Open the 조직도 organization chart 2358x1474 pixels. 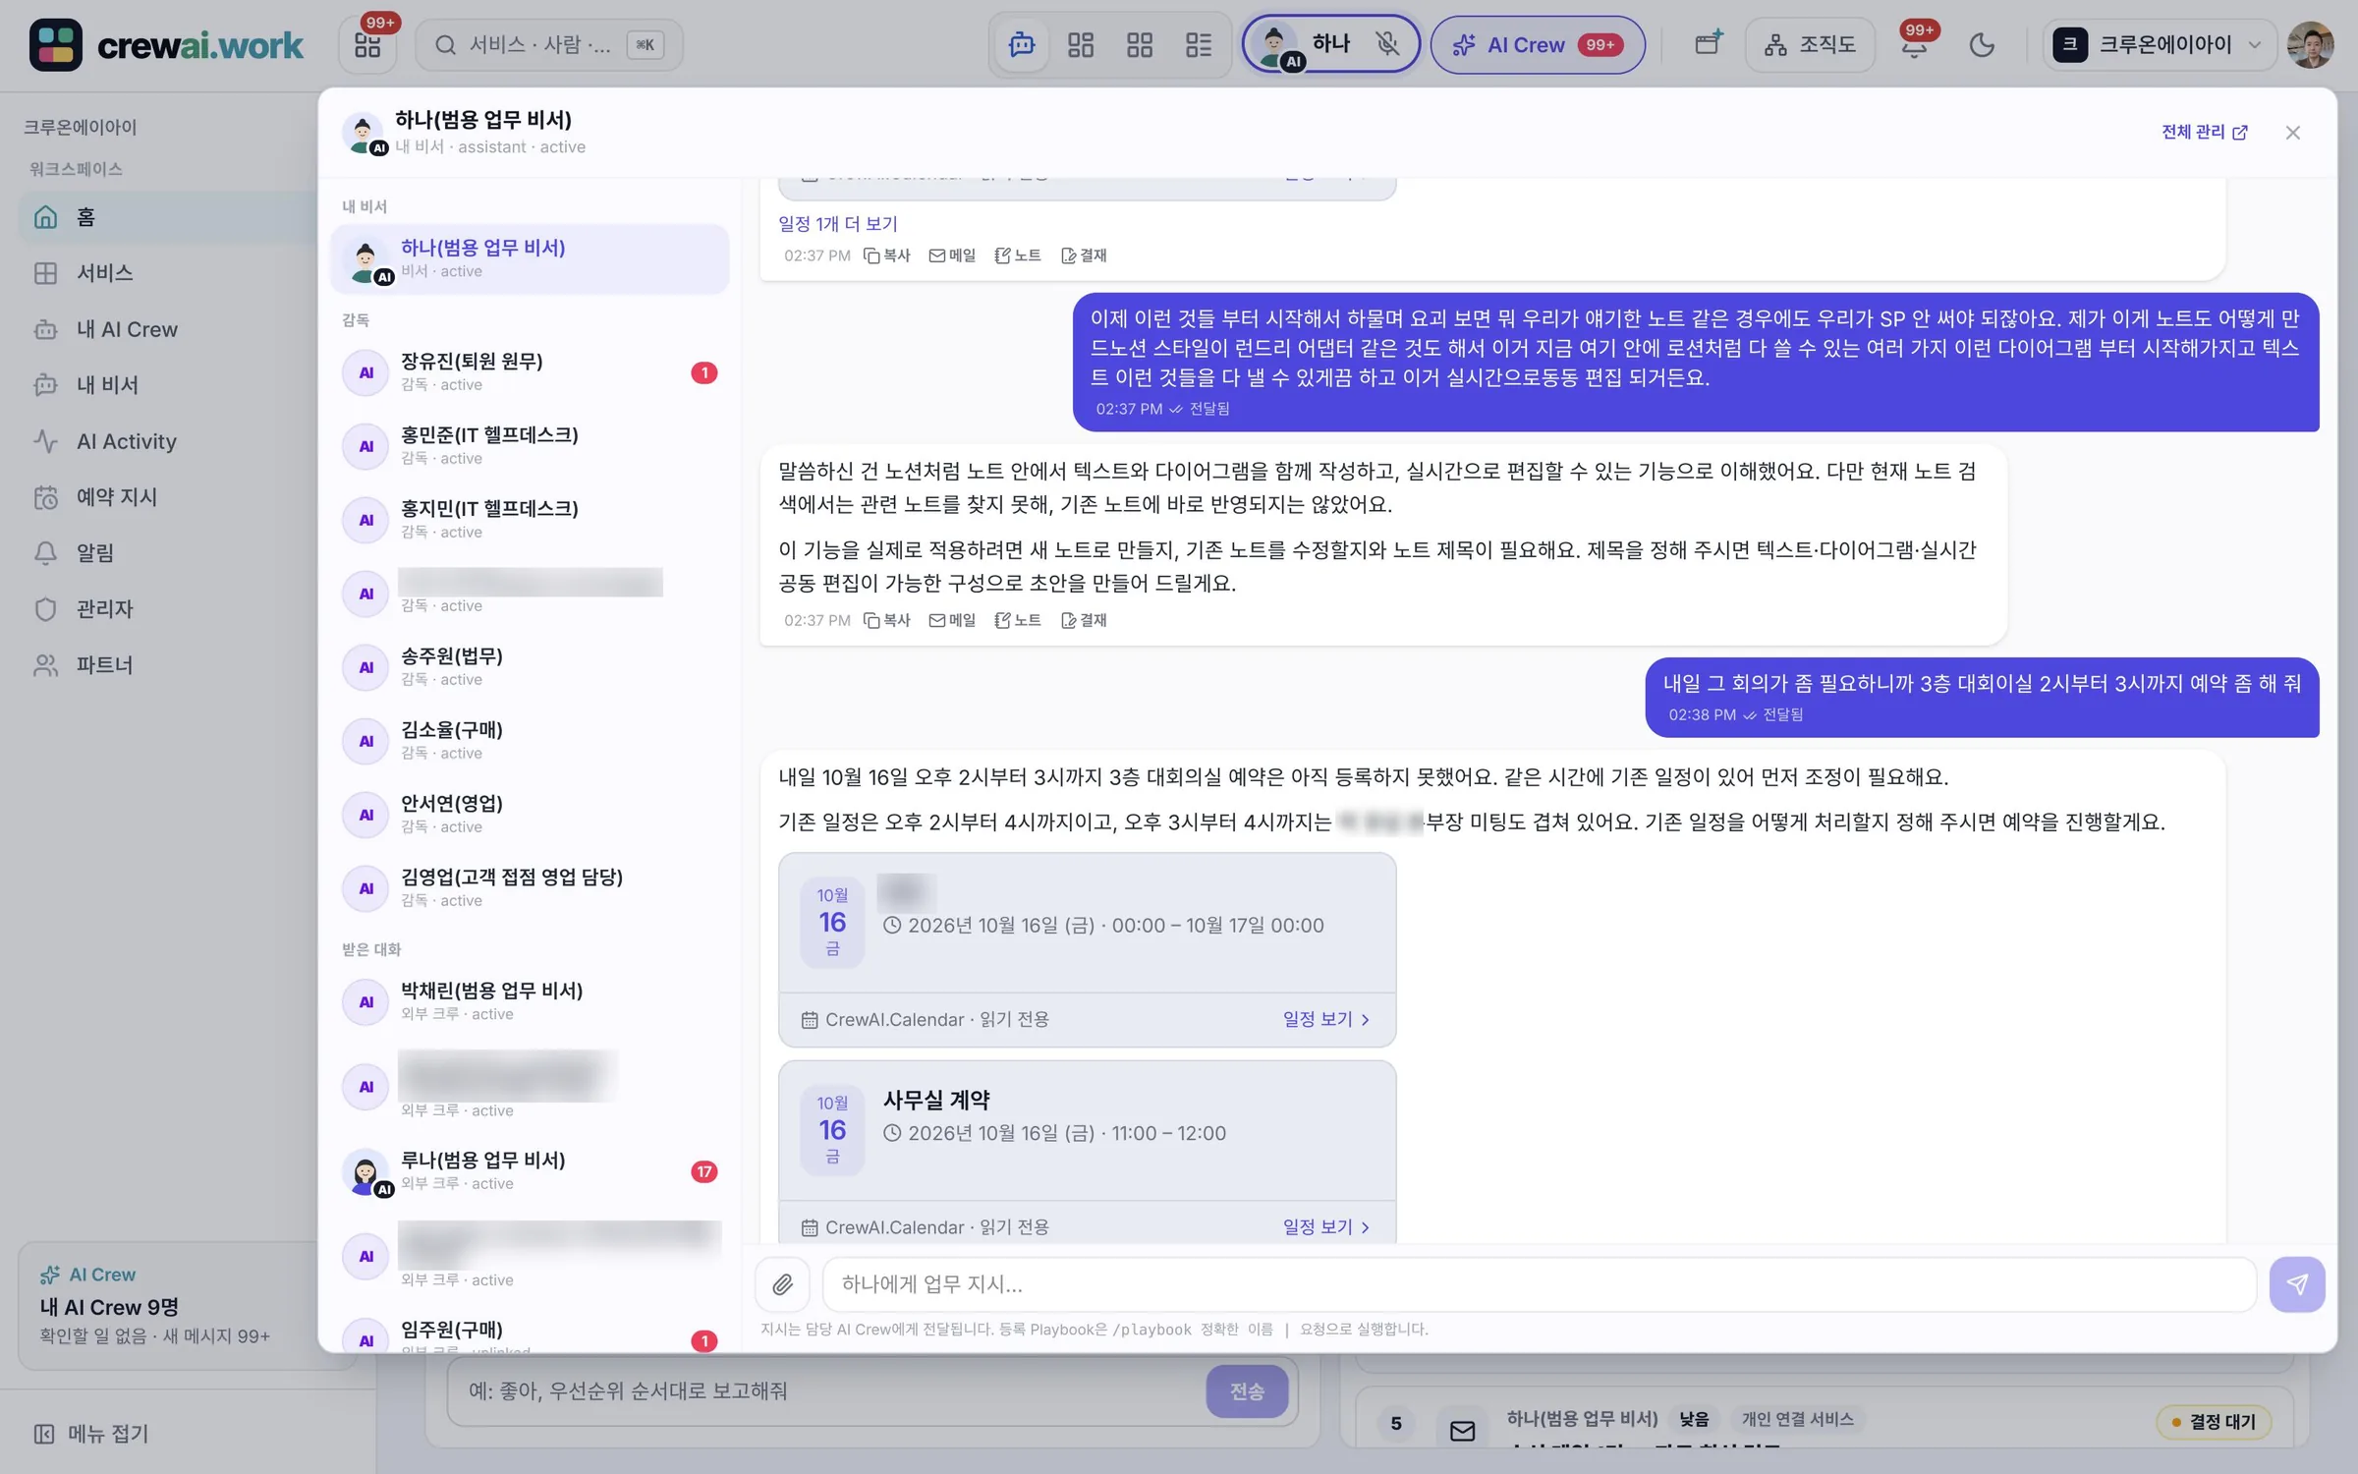point(1810,44)
